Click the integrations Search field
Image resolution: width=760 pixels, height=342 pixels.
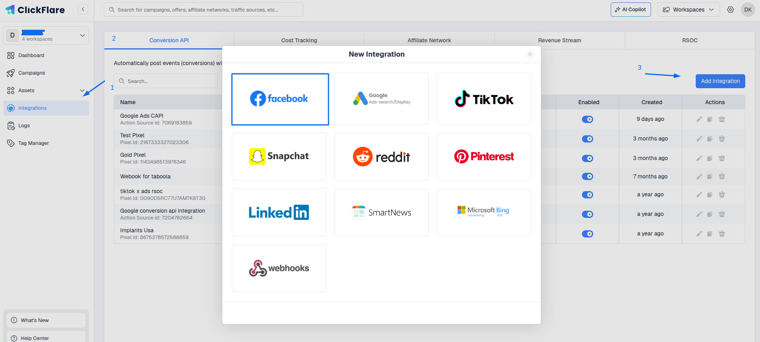click(166, 81)
